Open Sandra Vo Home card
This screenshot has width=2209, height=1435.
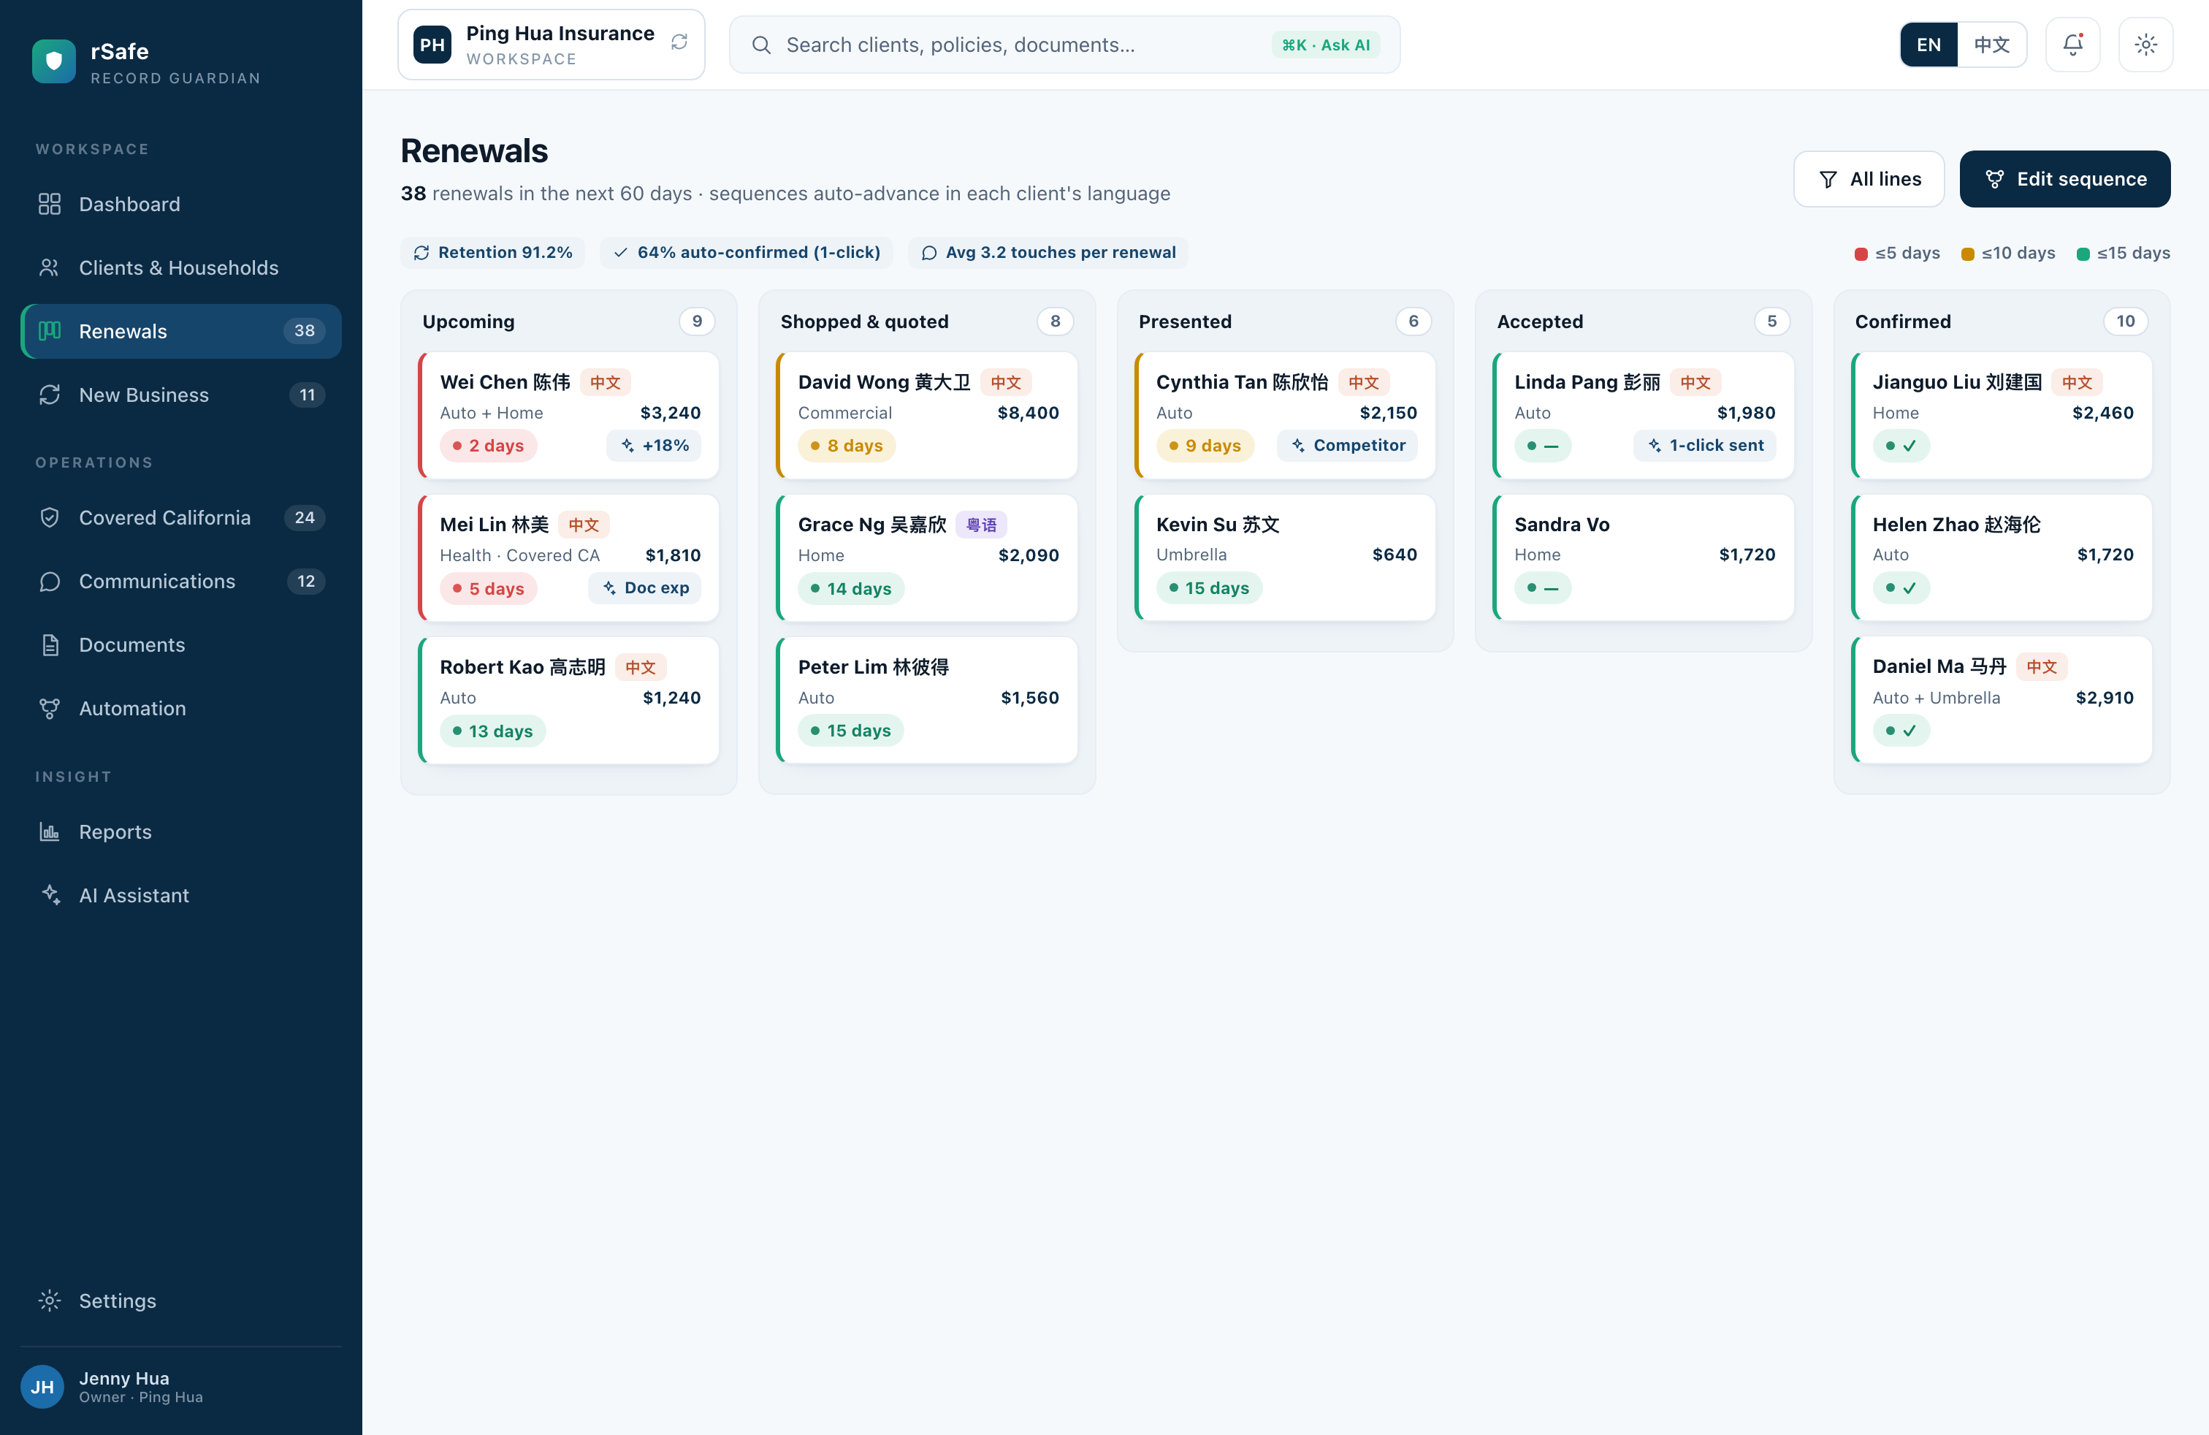(x=1644, y=557)
